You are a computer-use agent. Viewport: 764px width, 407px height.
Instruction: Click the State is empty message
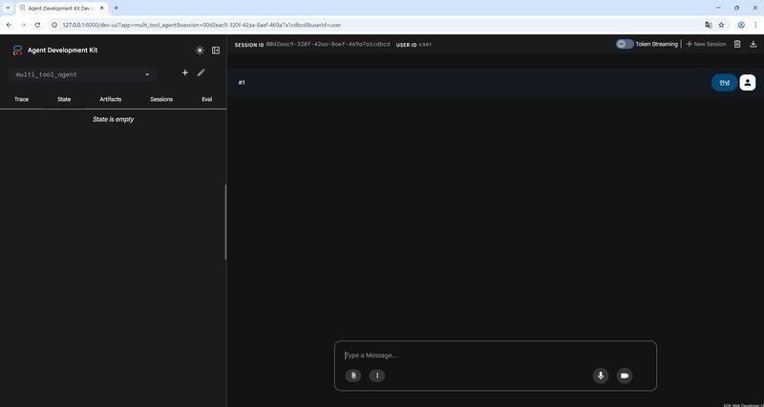click(x=113, y=119)
